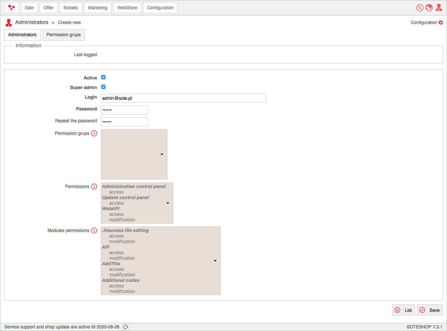
Task: Open the Configuration menu in top bar
Action: click(160, 8)
